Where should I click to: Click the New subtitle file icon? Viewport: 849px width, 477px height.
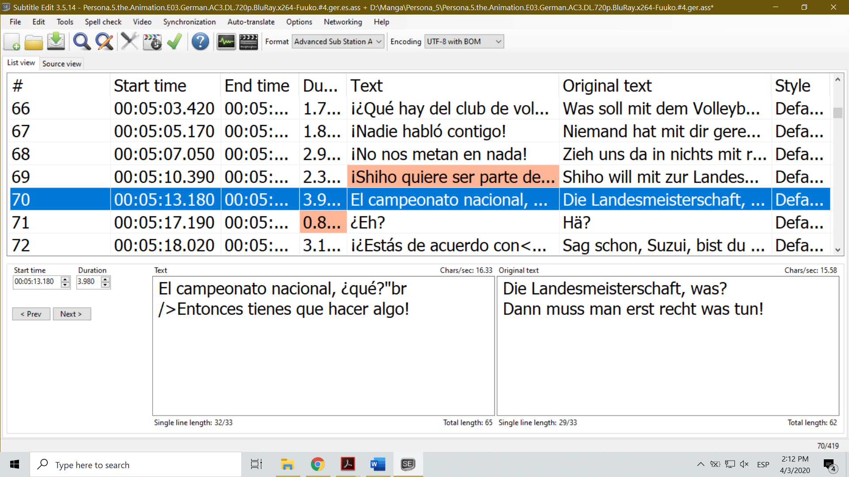click(x=12, y=42)
